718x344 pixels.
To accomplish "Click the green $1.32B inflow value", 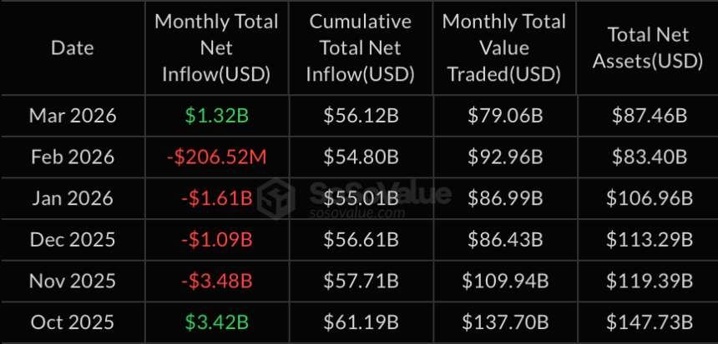I will click(x=216, y=116).
